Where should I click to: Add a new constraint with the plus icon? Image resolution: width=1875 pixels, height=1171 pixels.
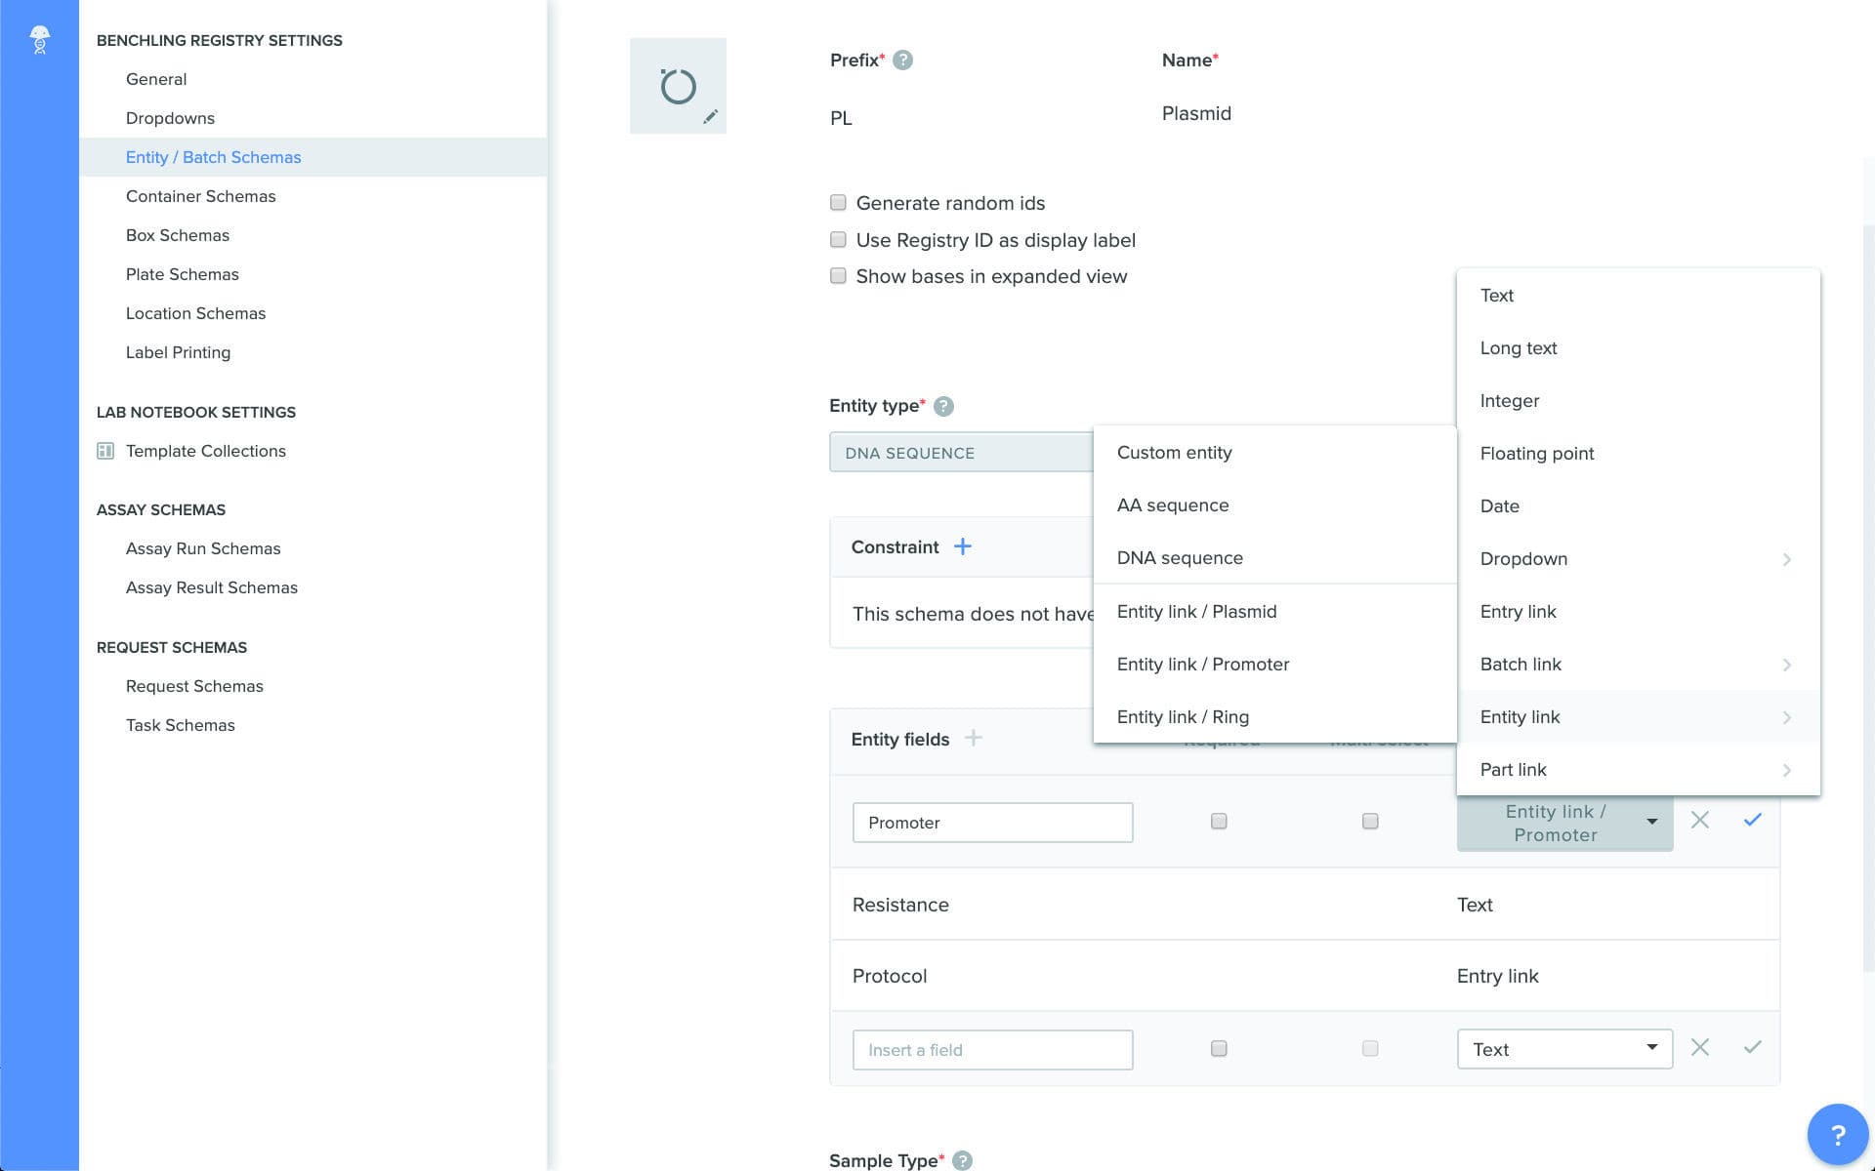[x=963, y=545]
